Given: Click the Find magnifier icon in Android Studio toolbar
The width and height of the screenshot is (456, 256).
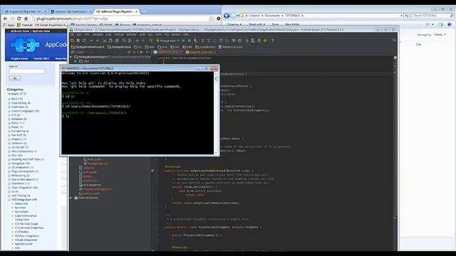Looking at the screenshot, I should (124, 41).
